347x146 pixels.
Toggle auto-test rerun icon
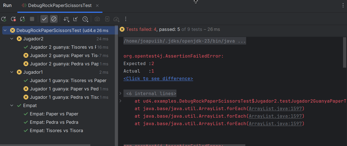(x=23, y=19)
